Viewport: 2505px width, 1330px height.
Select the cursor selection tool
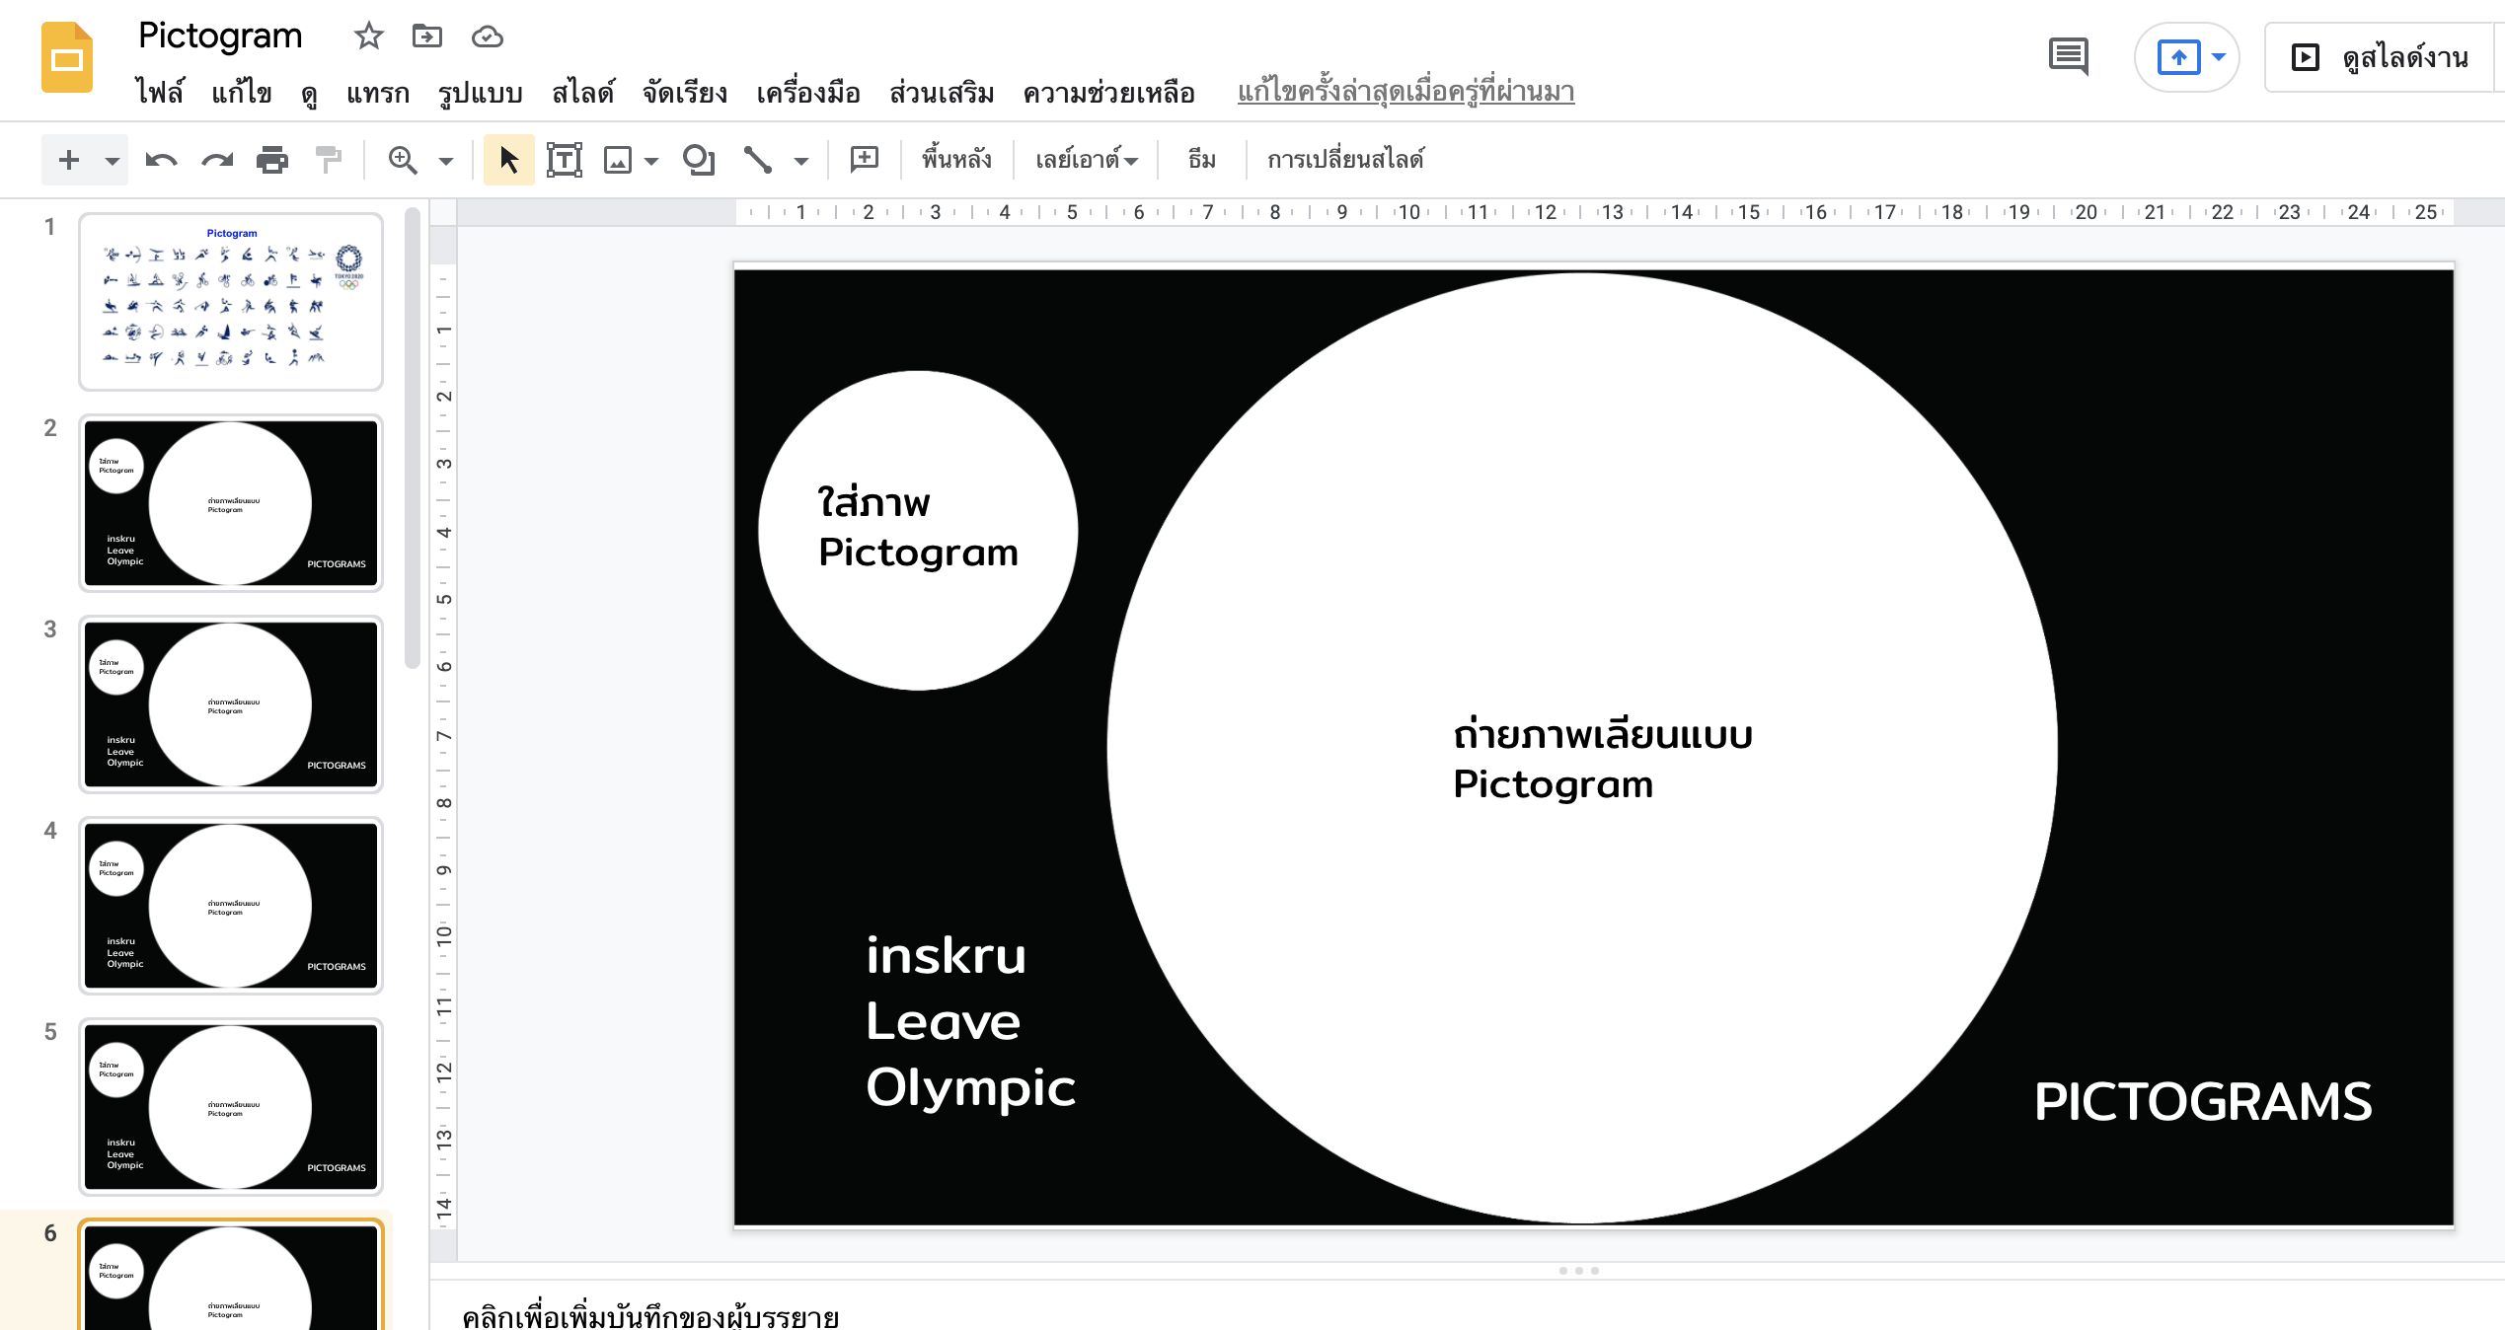tap(507, 159)
